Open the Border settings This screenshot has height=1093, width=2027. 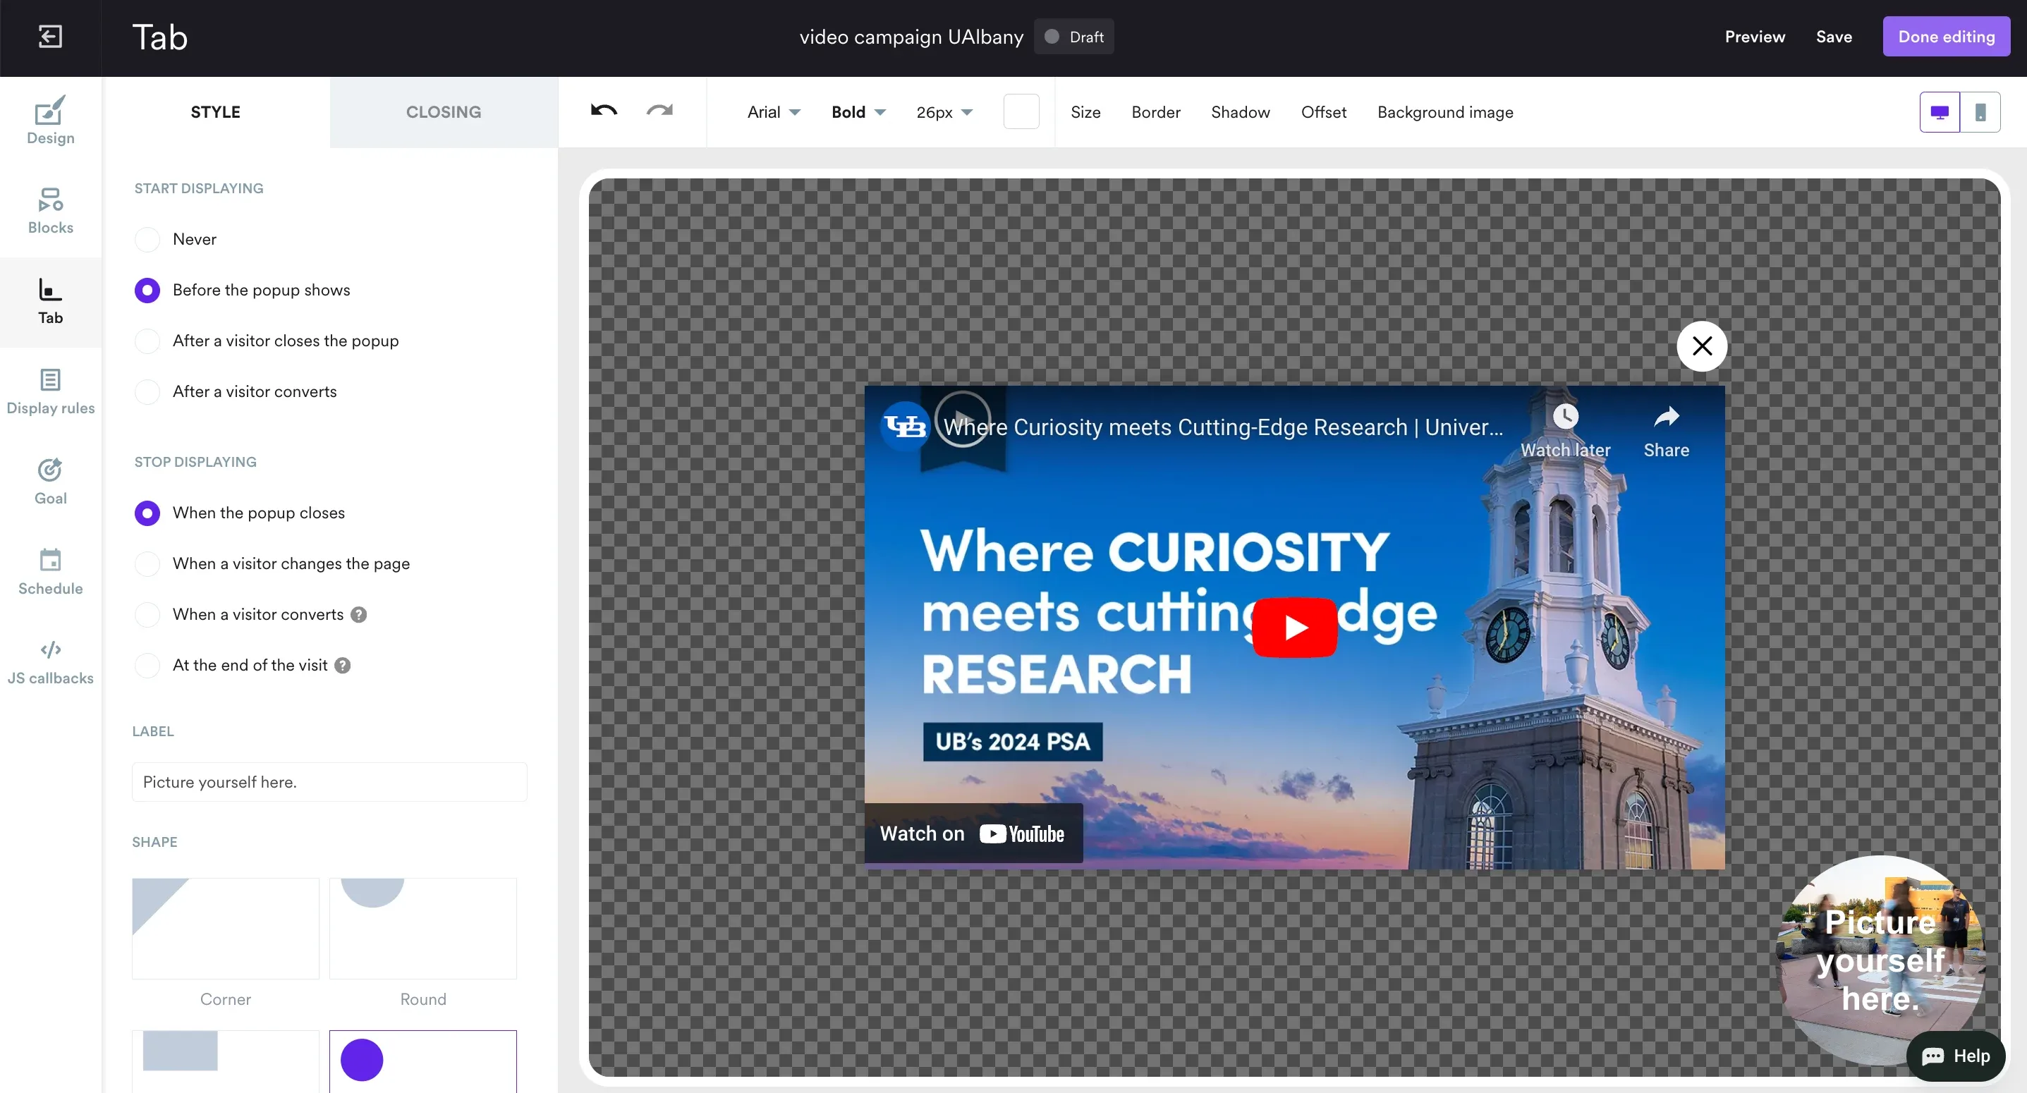click(1155, 113)
